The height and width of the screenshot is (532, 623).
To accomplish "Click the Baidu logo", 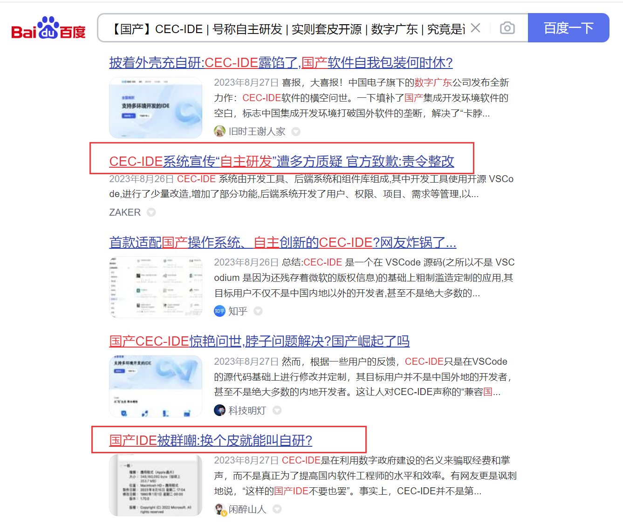I will coord(48,28).
